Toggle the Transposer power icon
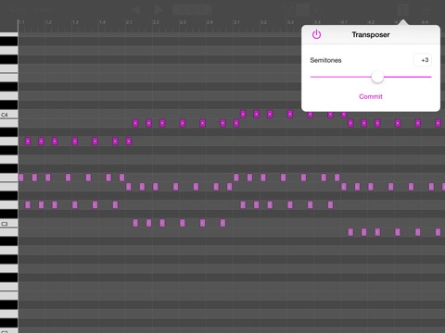 coord(316,34)
